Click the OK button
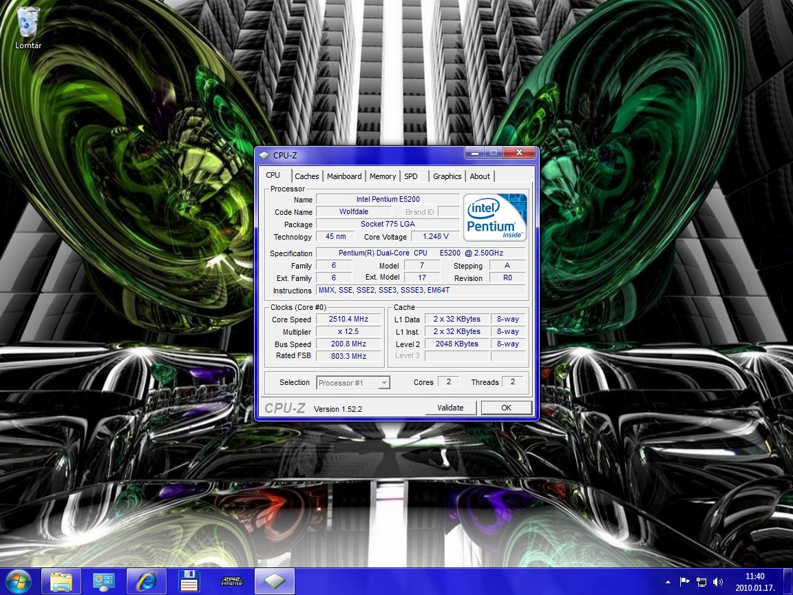The image size is (793, 595). tap(506, 408)
